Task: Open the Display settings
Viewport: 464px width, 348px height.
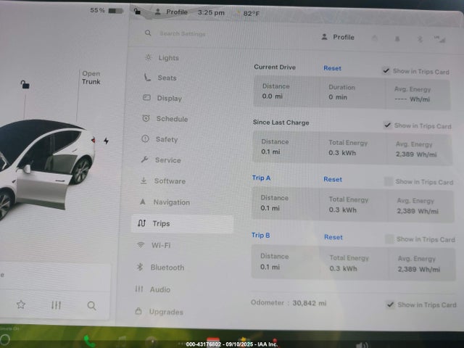Action: click(162, 98)
